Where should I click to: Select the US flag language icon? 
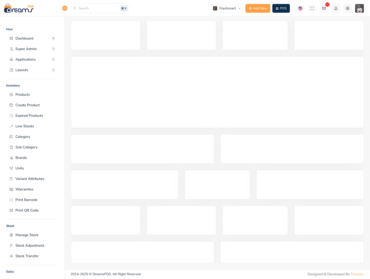[300, 8]
